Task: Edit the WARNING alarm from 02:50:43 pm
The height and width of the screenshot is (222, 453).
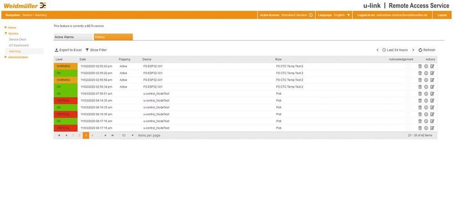Action: tap(433, 66)
